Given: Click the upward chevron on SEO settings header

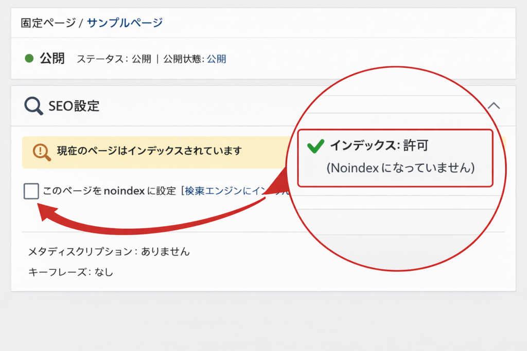Looking at the screenshot, I should 495,105.
